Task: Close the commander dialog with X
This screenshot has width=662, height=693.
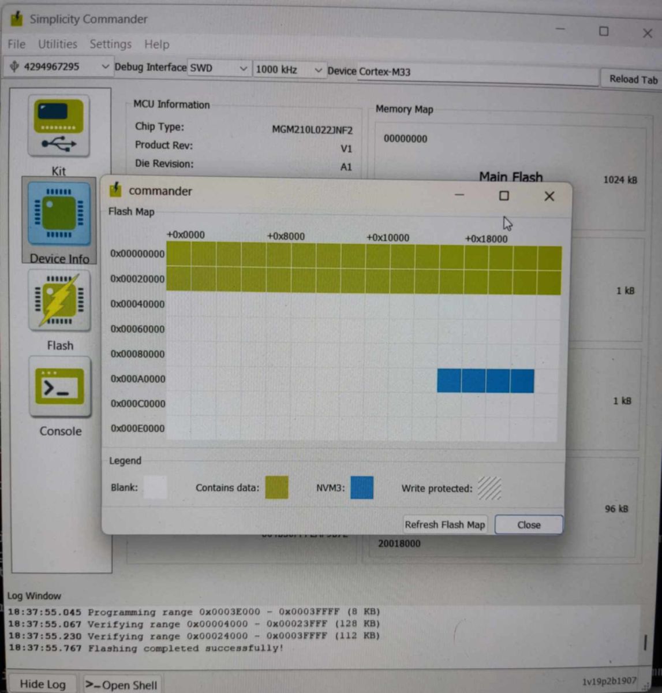Action: [x=549, y=196]
